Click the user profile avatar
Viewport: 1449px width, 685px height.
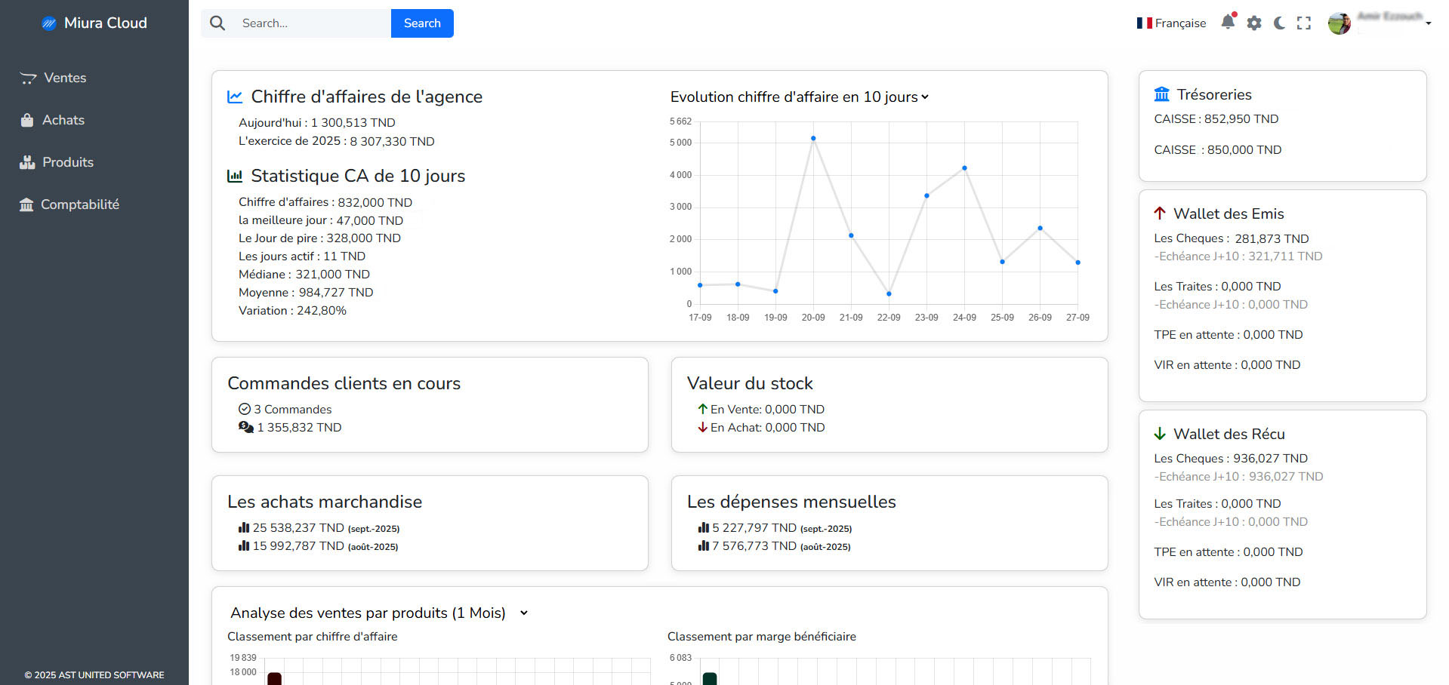pyautogui.click(x=1339, y=23)
